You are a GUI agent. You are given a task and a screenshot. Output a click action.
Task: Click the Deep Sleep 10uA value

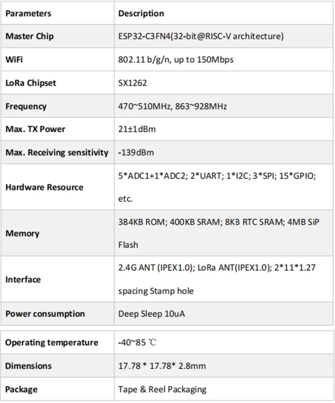pos(152,314)
